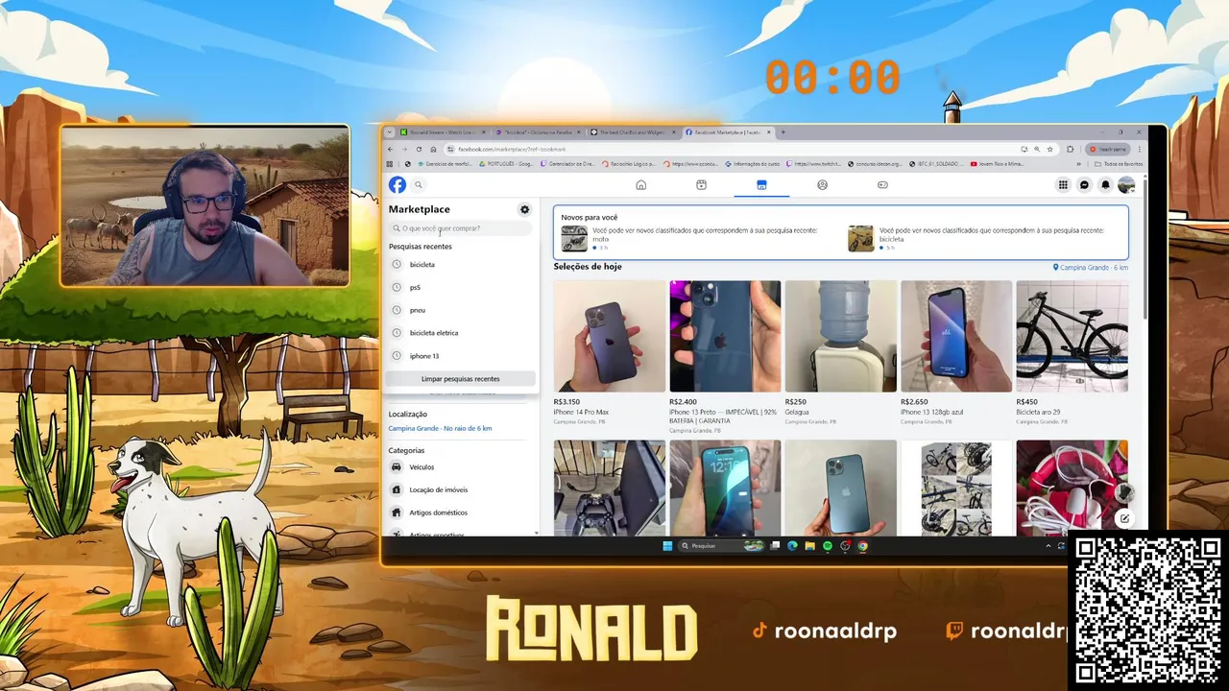This screenshot has width=1229, height=691.
Task: Go to the Facebook Home icon
Action: [641, 185]
